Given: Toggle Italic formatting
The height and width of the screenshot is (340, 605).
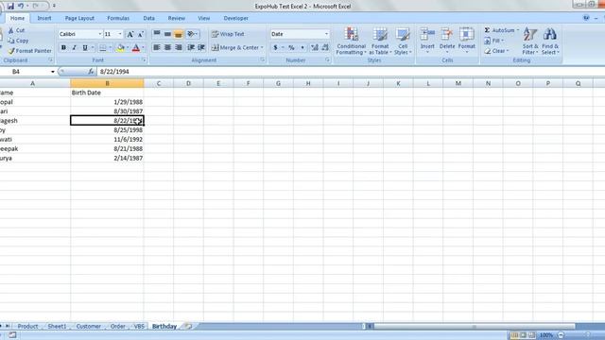Looking at the screenshot, I should [74, 48].
